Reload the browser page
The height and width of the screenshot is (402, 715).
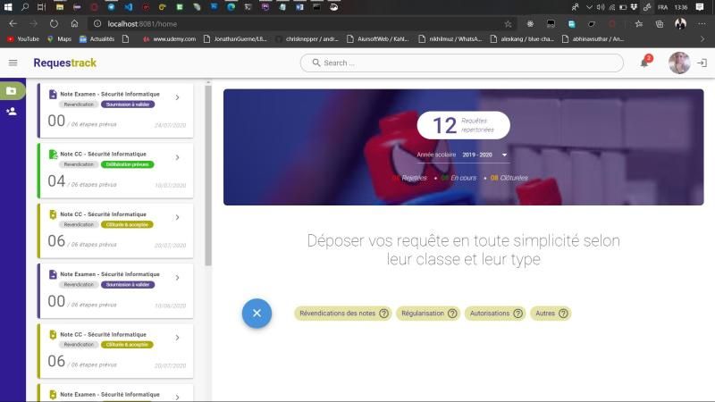coord(54,24)
